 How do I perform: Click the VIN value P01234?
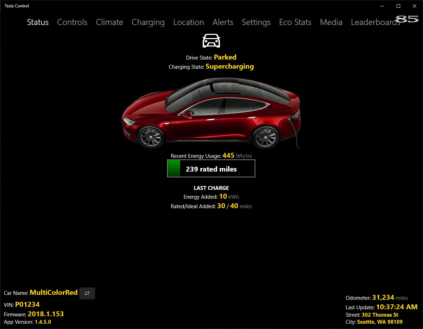coord(27,304)
